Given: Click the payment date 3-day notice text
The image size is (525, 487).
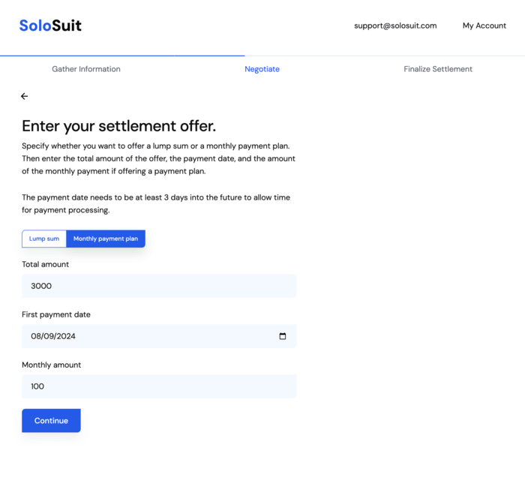Looking at the screenshot, I should coord(156,203).
